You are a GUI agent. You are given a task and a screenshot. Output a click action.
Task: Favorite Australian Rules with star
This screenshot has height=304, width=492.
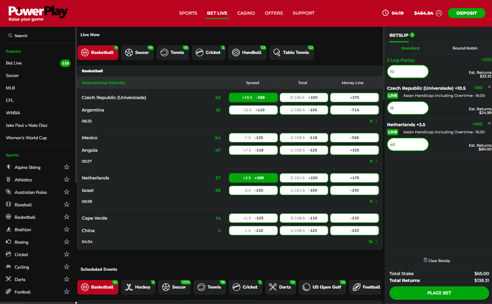coord(66,192)
